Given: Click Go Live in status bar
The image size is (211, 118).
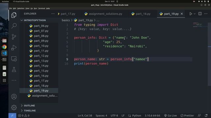Looking at the screenshot, I should tap(170, 116).
